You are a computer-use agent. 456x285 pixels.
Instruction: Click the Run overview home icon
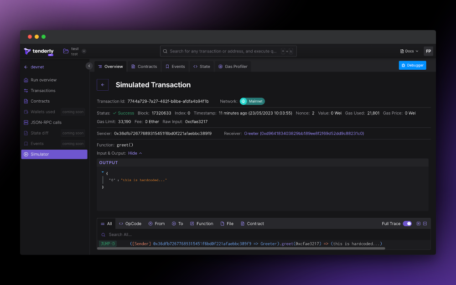tap(26, 80)
